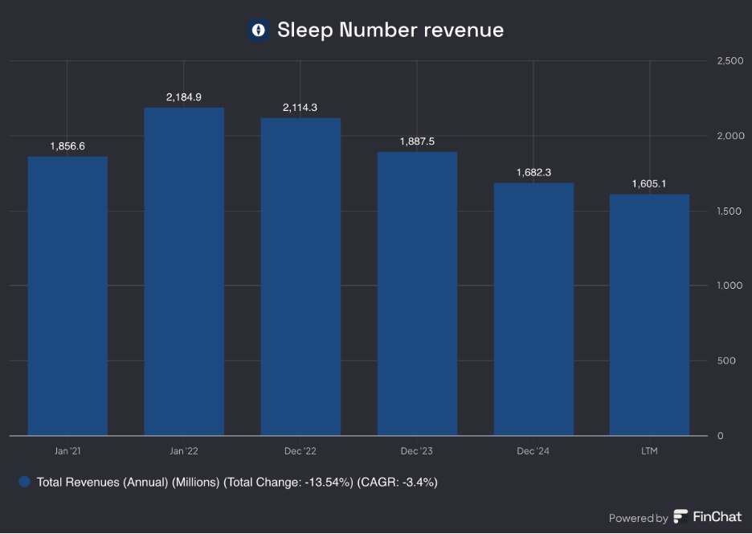Click the Dec '22 revenue bar
752x534 pixels.
(x=300, y=277)
